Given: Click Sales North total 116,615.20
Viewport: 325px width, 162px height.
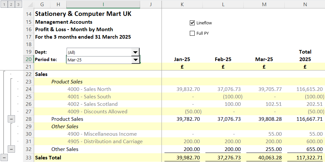Looking at the screenshot, I should pyautogui.click(x=309, y=89).
